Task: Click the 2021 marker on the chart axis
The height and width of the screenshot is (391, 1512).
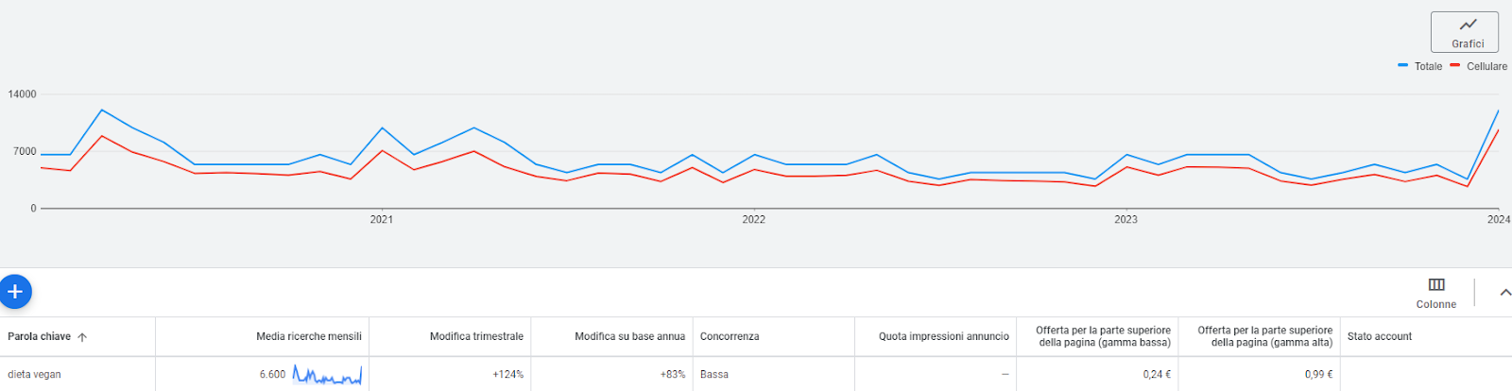Action: tap(382, 219)
